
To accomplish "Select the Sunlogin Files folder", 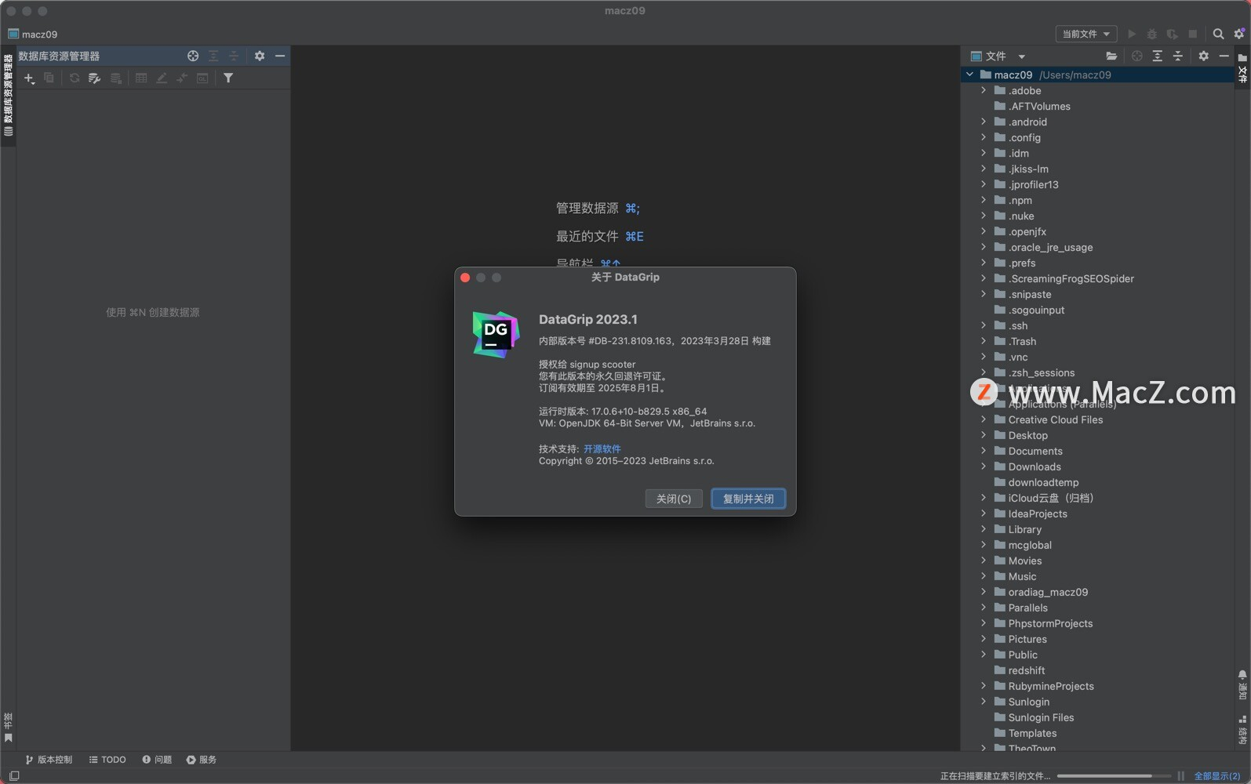I will pyautogui.click(x=1041, y=717).
